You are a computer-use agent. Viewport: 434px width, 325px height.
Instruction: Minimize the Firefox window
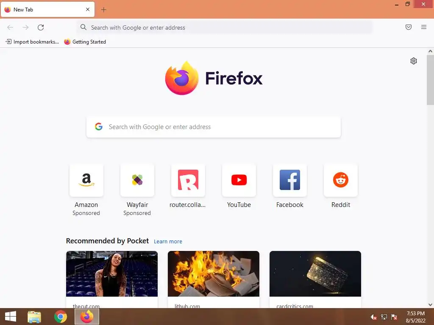(397, 4)
